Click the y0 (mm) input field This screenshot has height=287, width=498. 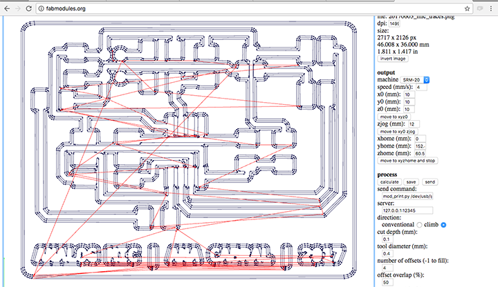409,101
